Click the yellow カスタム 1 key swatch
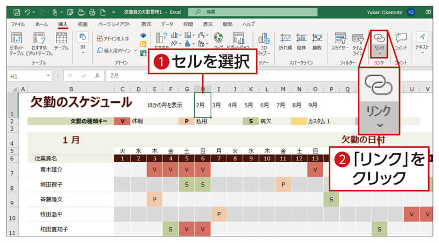 click(299, 121)
